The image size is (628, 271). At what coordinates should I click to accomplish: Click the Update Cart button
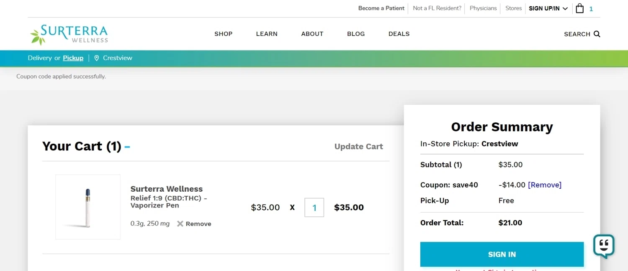click(358, 147)
